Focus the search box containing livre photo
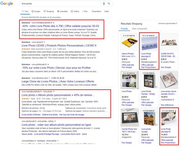 66,4
